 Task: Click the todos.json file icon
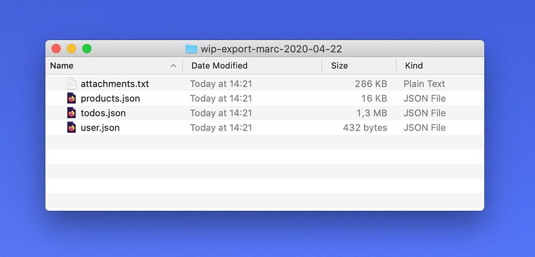click(x=72, y=113)
